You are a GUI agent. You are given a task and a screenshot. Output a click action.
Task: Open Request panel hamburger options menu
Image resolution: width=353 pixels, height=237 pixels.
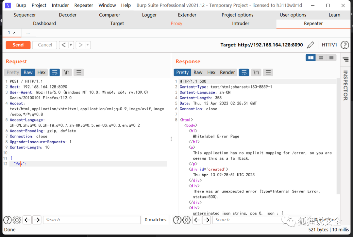click(79, 72)
